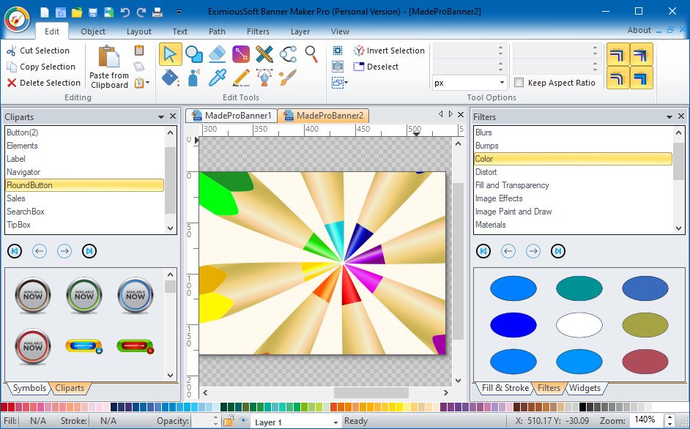Activate the magnifier Zoom tool

coord(311,55)
